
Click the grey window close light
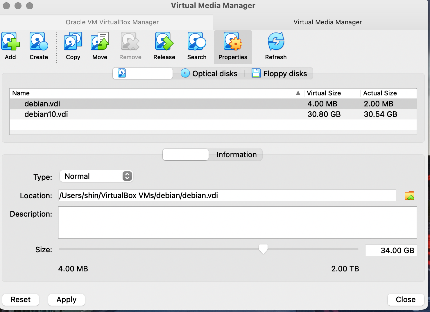(x=6, y=6)
